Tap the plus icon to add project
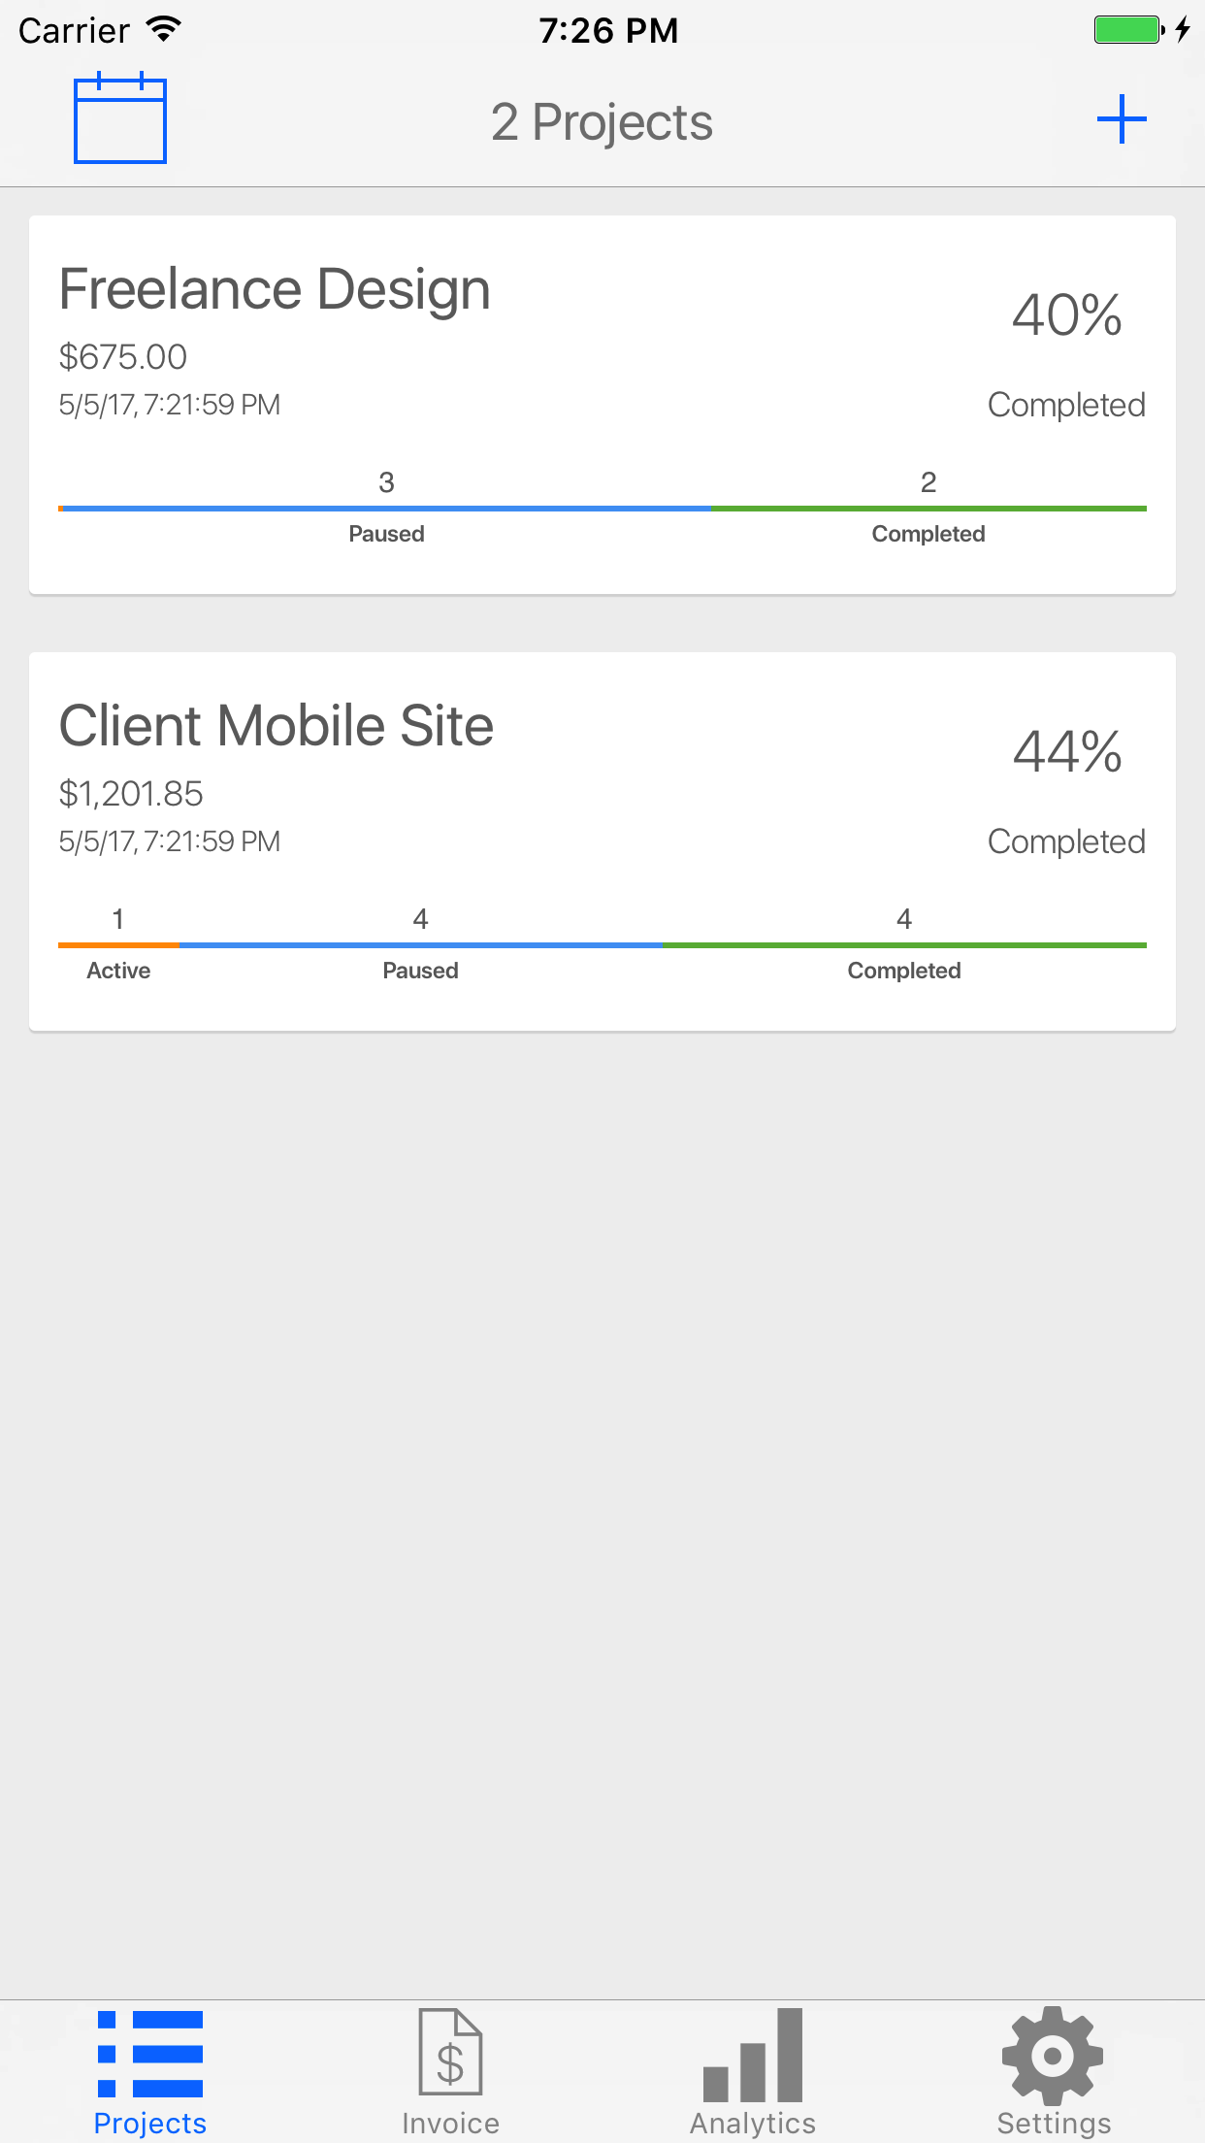The height and width of the screenshot is (2143, 1205). 1122,119
